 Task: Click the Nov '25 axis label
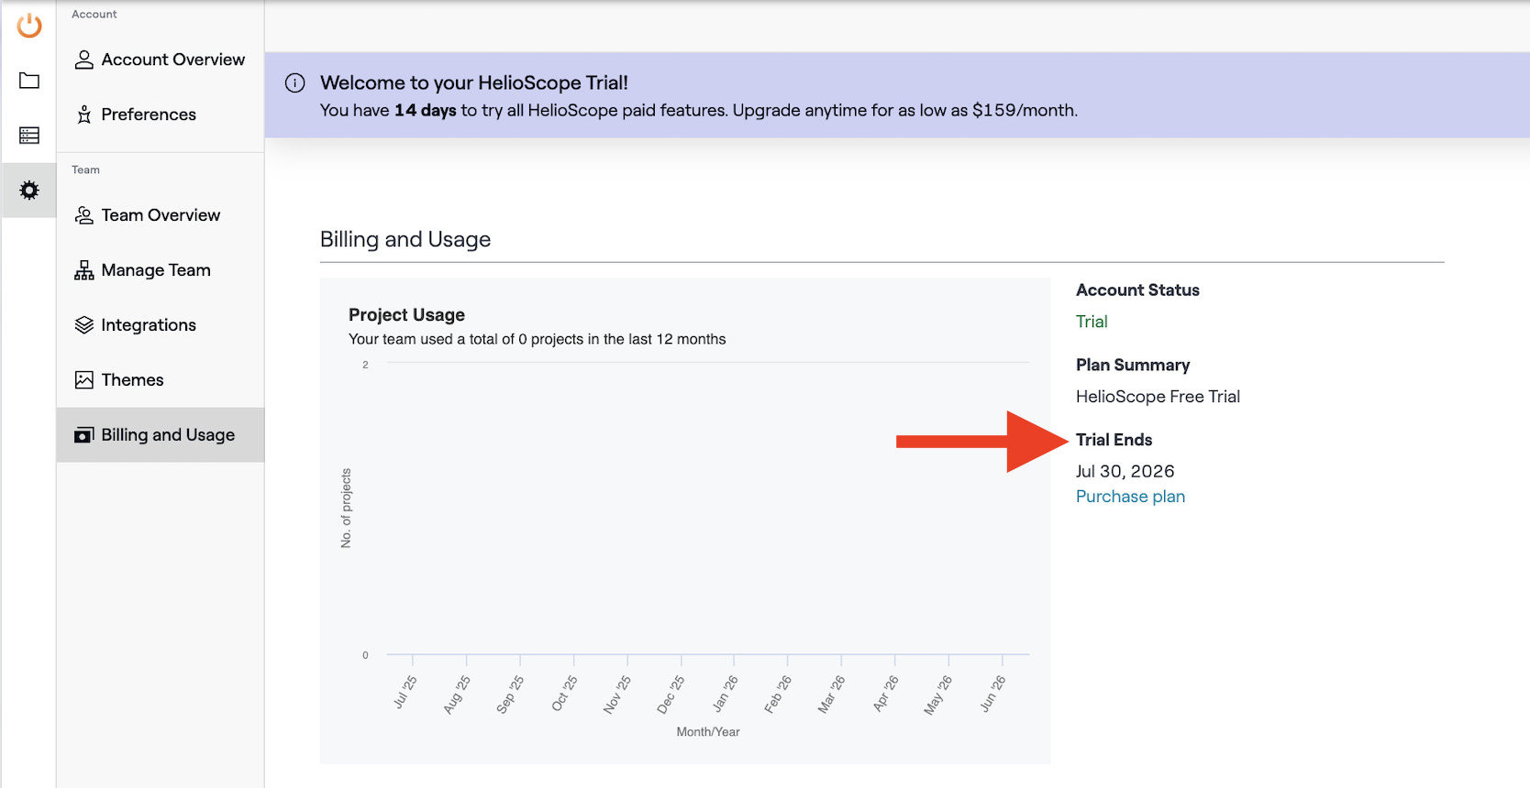617,695
